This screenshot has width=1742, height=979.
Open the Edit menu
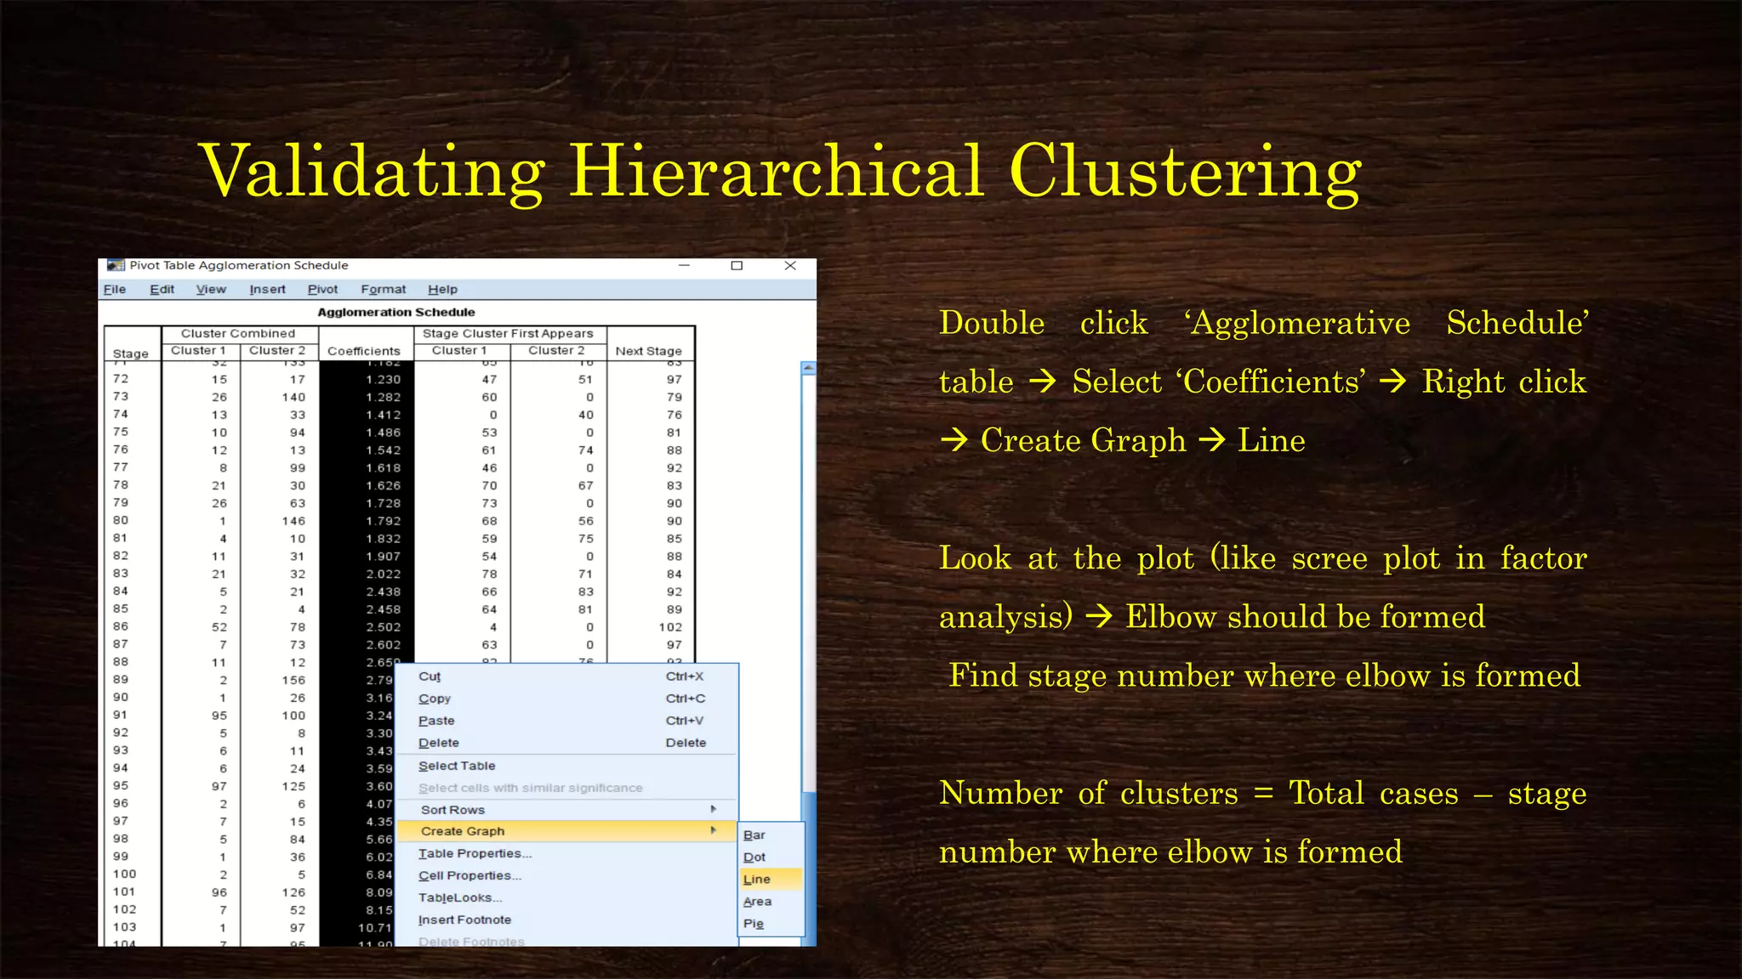click(162, 289)
